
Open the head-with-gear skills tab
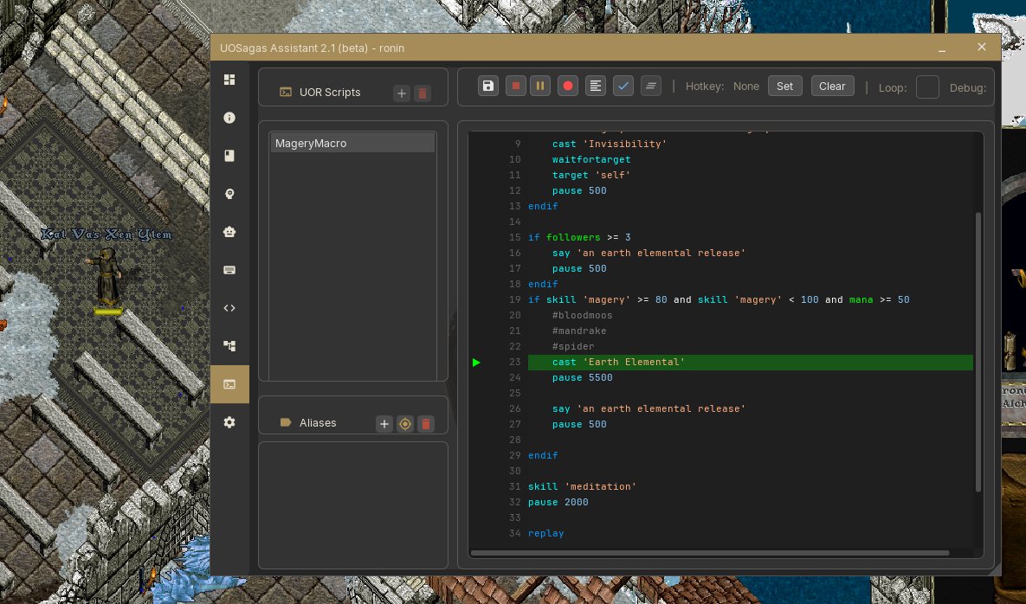[x=229, y=194]
